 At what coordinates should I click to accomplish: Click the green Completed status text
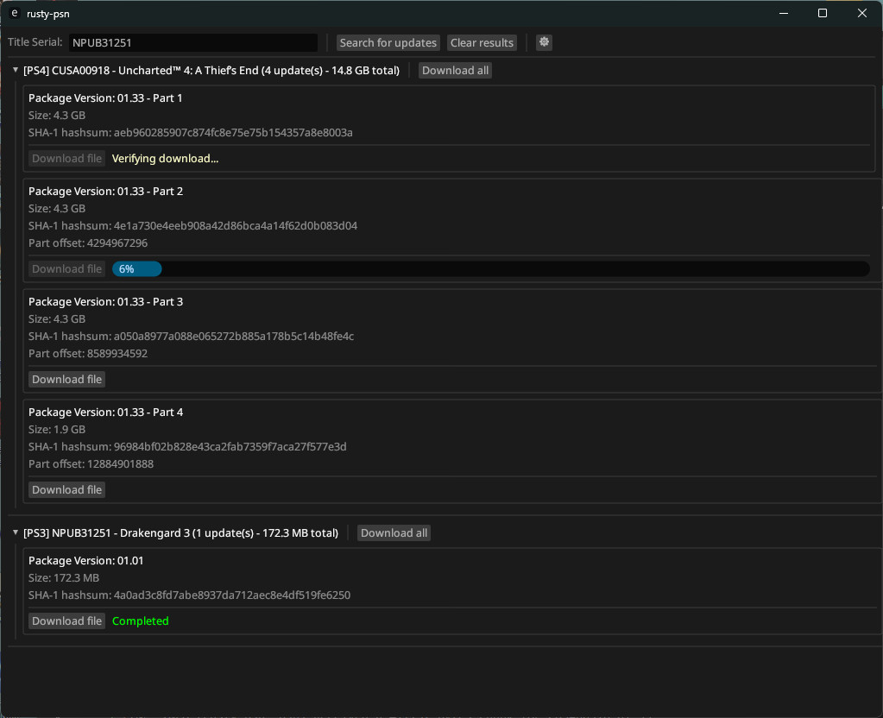coord(140,621)
